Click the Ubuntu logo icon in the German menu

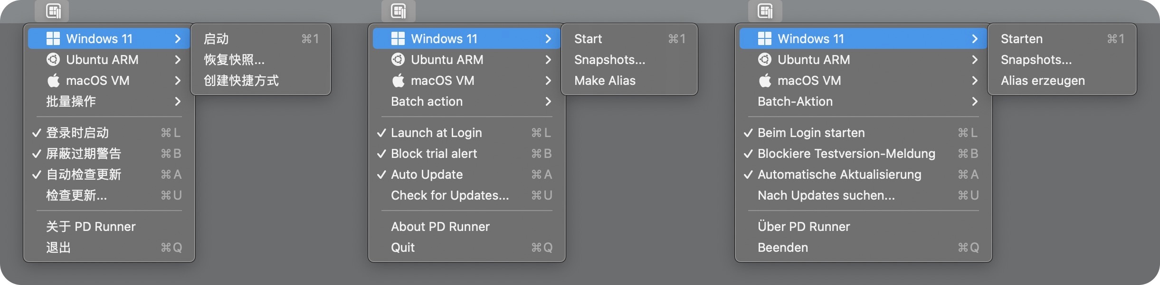764,60
